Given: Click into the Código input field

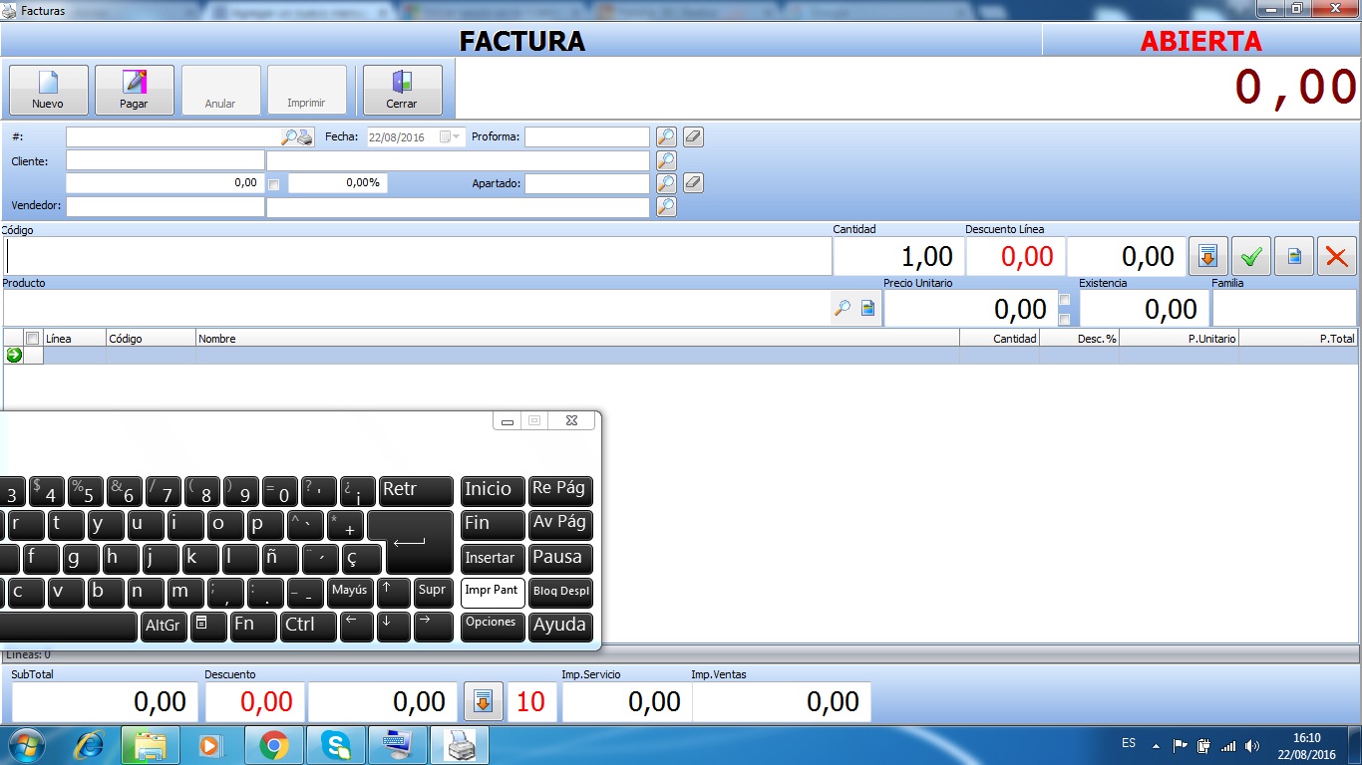Looking at the screenshot, I should [419, 257].
